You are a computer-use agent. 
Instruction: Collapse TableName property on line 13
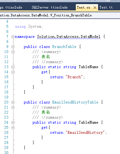tap(13, 67)
